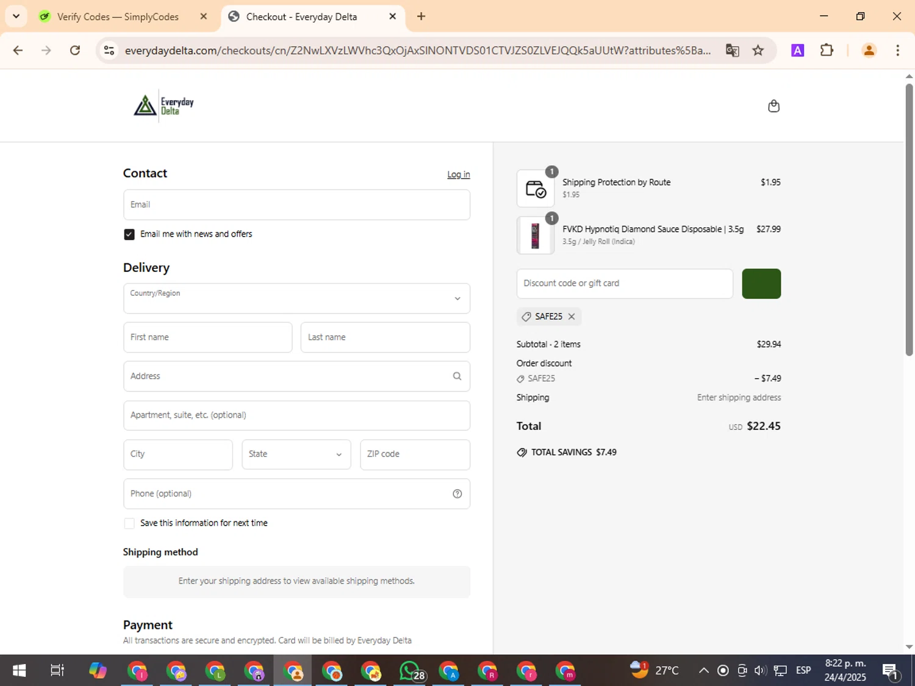Focus the Address field
This screenshot has width=915, height=686.
(x=296, y=376)
